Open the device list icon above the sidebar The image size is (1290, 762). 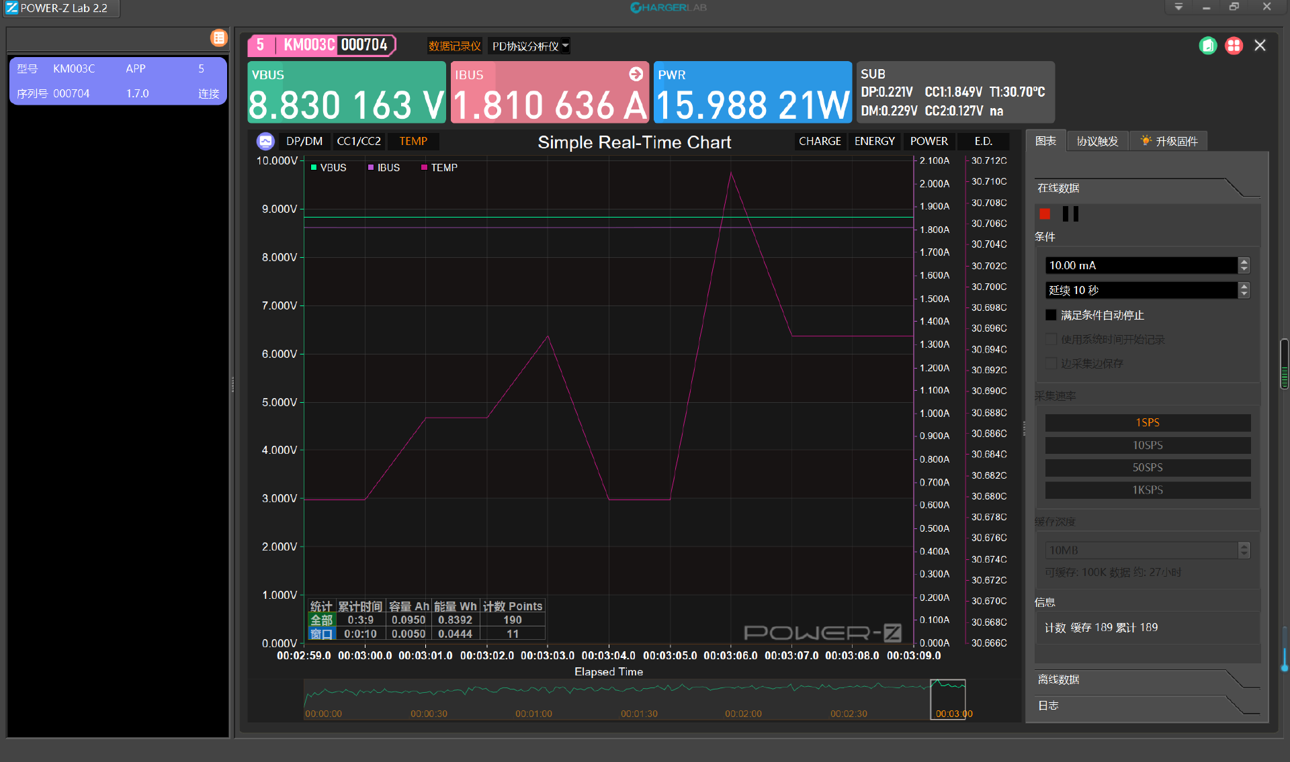(x=219, y=38)
